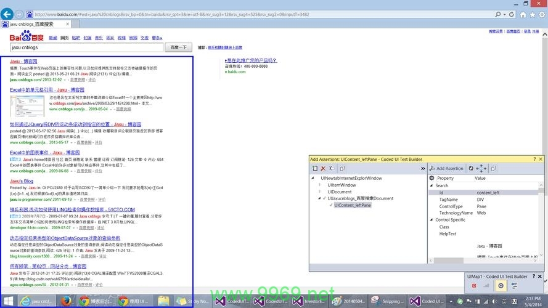This screenshot has height=308, width=548.
Task: Click the Show Recorded Steps icon in UIMap1
Action: (x=486, y=286)
